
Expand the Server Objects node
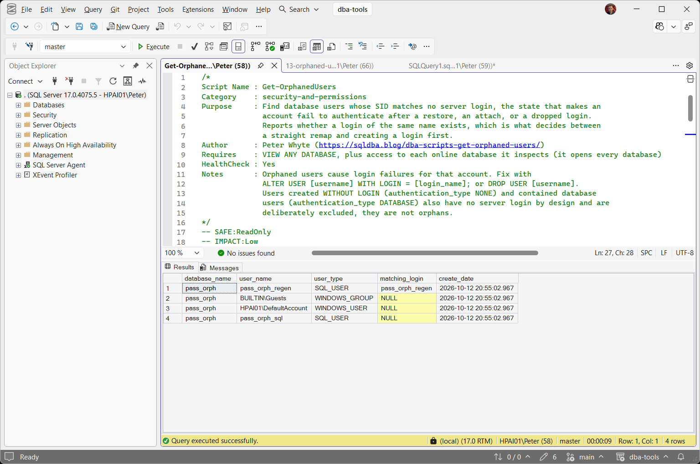point(18,125)
